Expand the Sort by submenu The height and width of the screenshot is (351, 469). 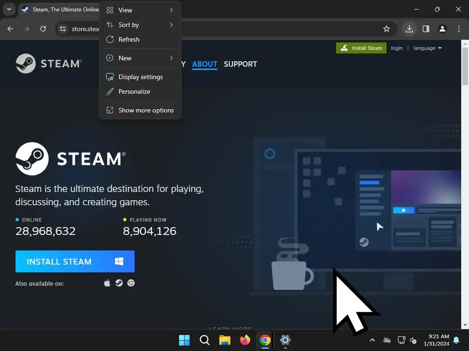[x=140, y=25]
